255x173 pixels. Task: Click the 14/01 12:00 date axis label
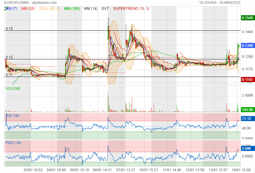(241, 170)
